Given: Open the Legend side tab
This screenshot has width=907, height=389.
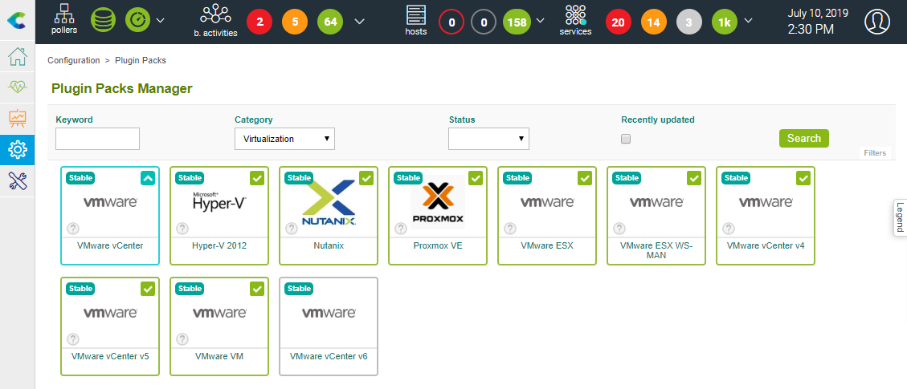Looking at the screenshot, I should pyautogui.click(x=900, y=217).
